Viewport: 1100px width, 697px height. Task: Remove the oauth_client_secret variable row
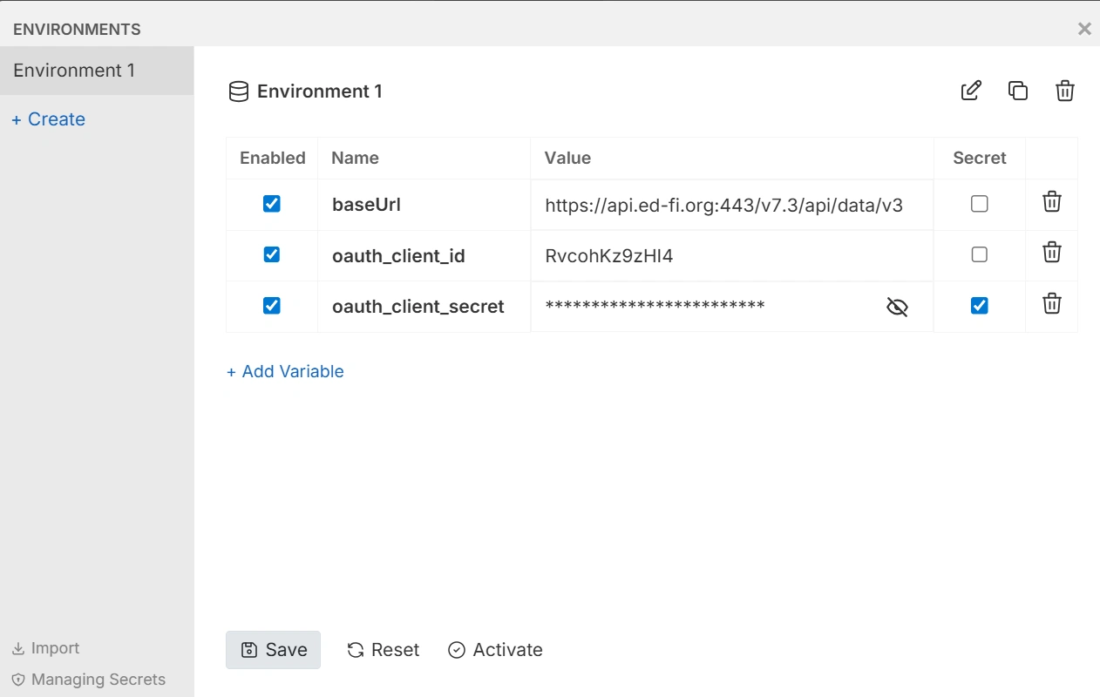(1051, 304)
